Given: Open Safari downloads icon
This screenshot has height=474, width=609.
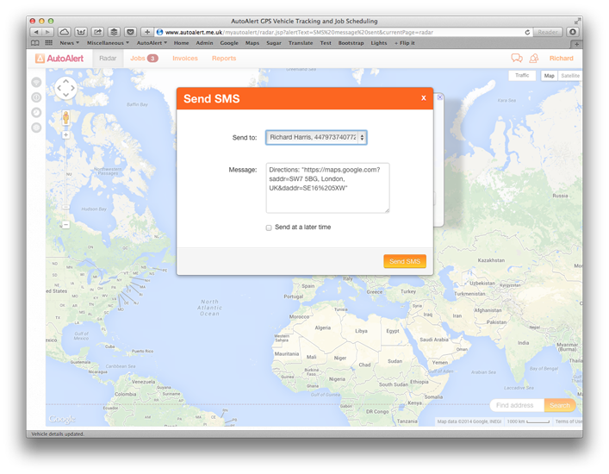Looking at the screenshot, I should tap(573, 32).
